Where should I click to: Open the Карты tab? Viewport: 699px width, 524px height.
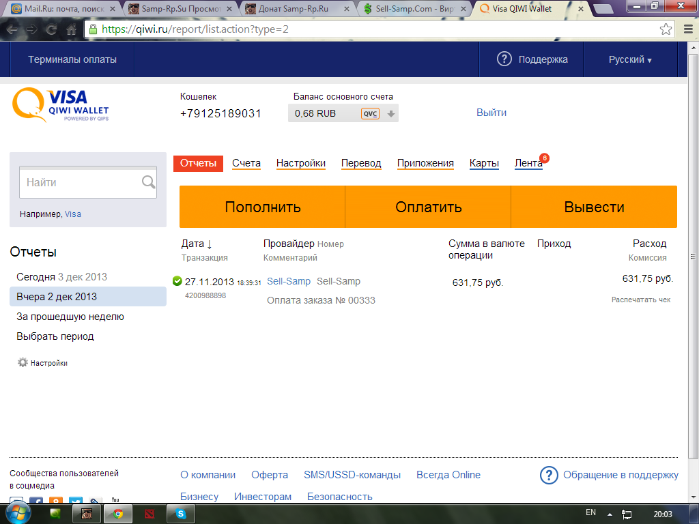484,163
